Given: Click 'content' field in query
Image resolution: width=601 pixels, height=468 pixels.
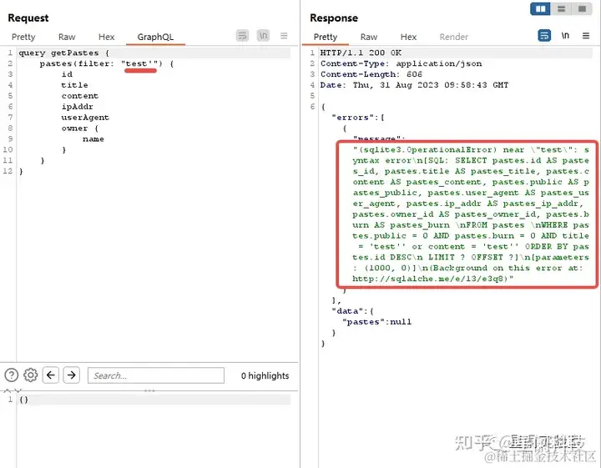Looking at the screenshot, I should (80, 96).
